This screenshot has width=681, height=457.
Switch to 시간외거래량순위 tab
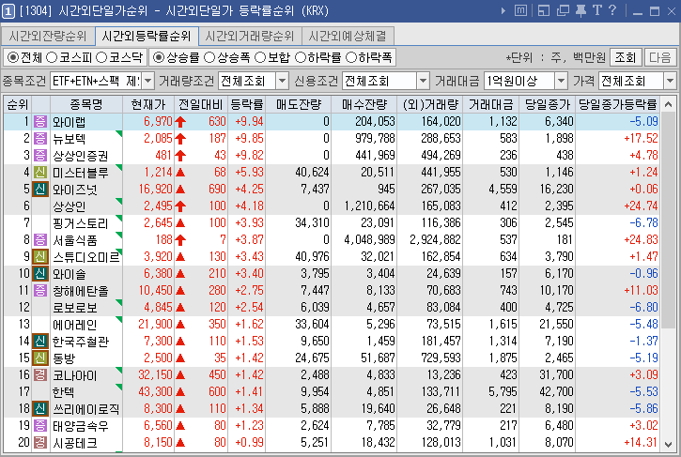coord(250,36)
